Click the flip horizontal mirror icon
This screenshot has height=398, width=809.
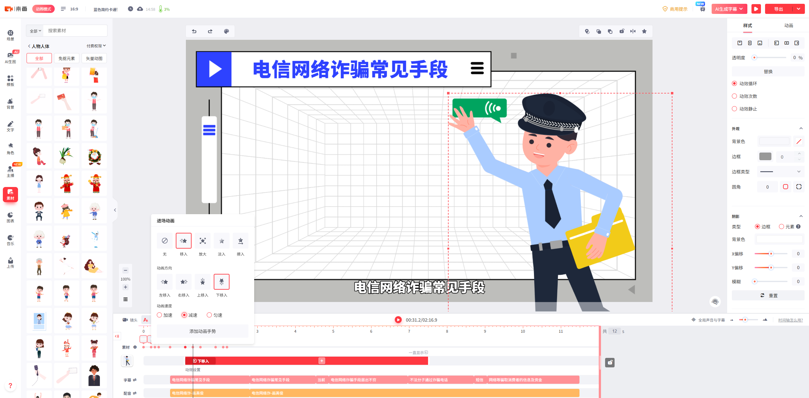pyautogui.click(x=633, y=31)
